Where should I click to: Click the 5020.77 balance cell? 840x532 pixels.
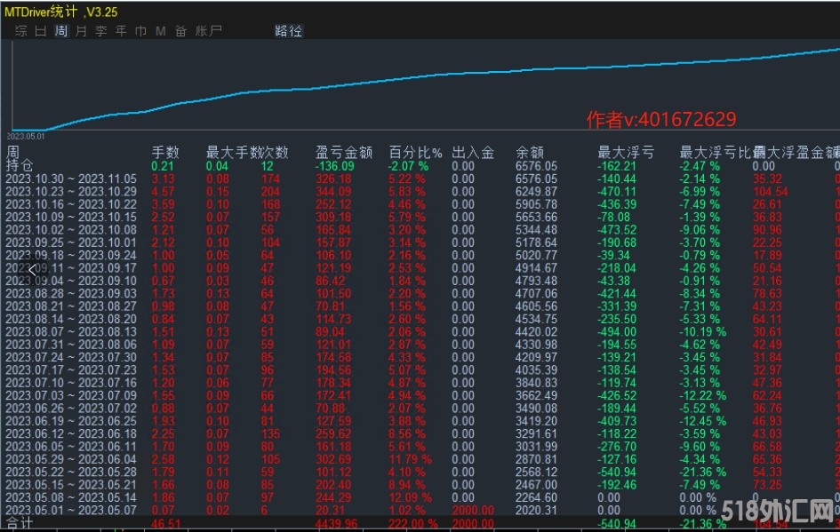536,255
